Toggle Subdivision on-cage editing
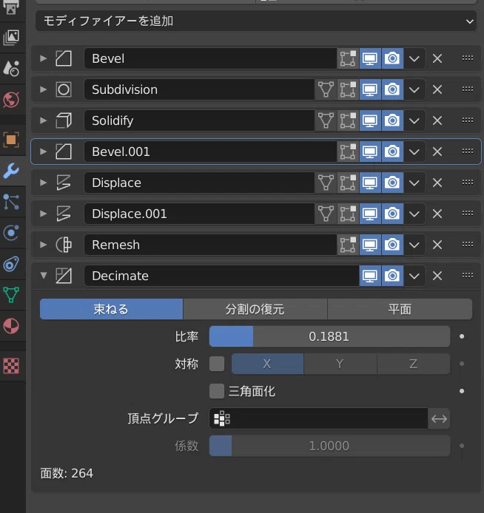Screen dimensions: 484x513 [326, 89]
